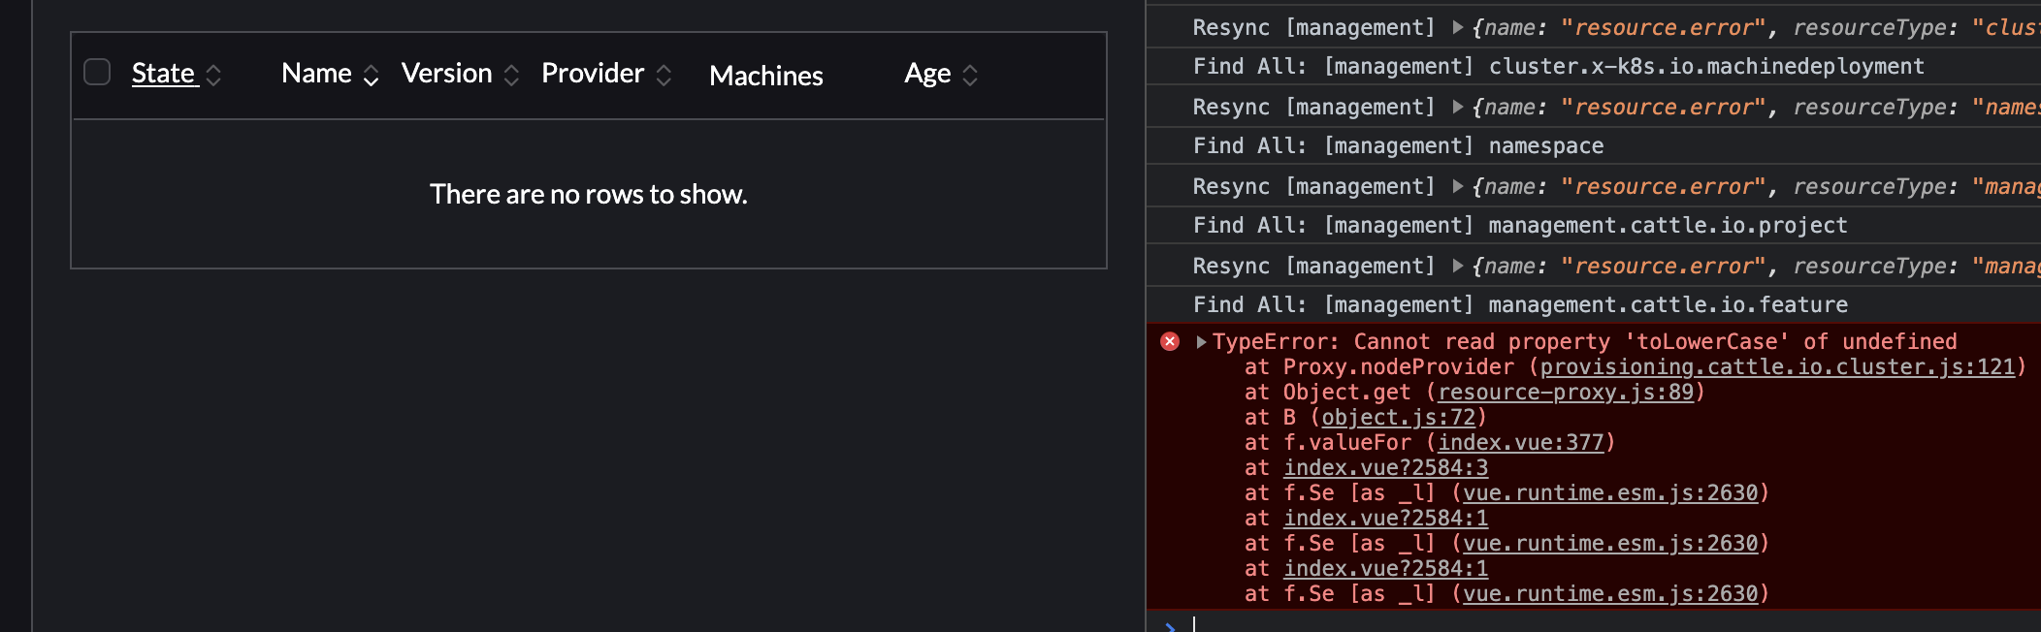Expand the resource.error object above the namespace Find All line
The height and width of the screenshot is (632, 2041).
[x=1457, y=107]
